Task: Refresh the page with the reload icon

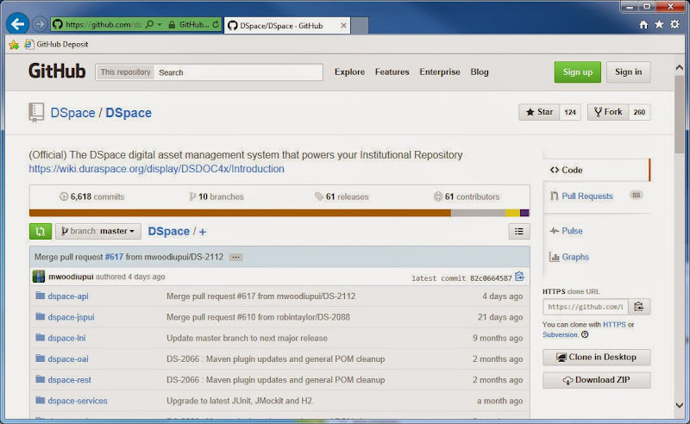Action: tap(216, 25)
